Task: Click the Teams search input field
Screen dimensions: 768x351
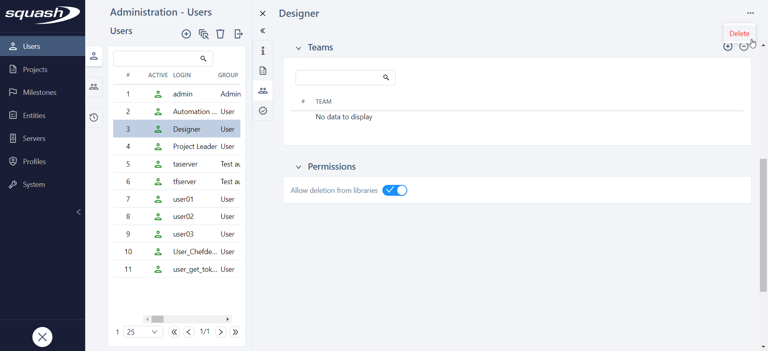Action: (338, 78)
